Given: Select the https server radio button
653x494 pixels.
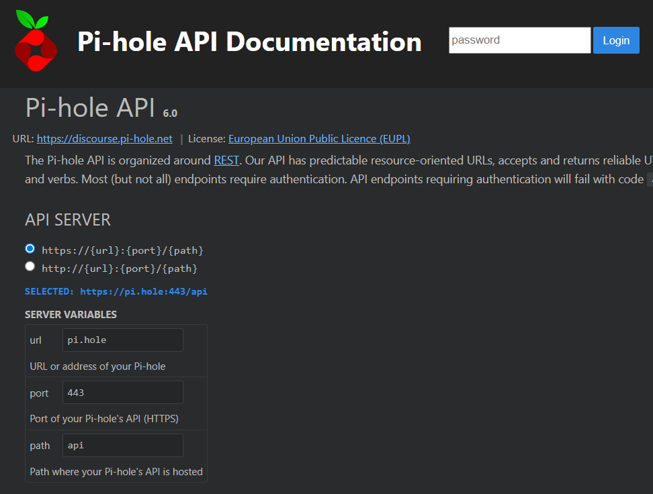Looking at the screenshot, I should tap(30, 248).
